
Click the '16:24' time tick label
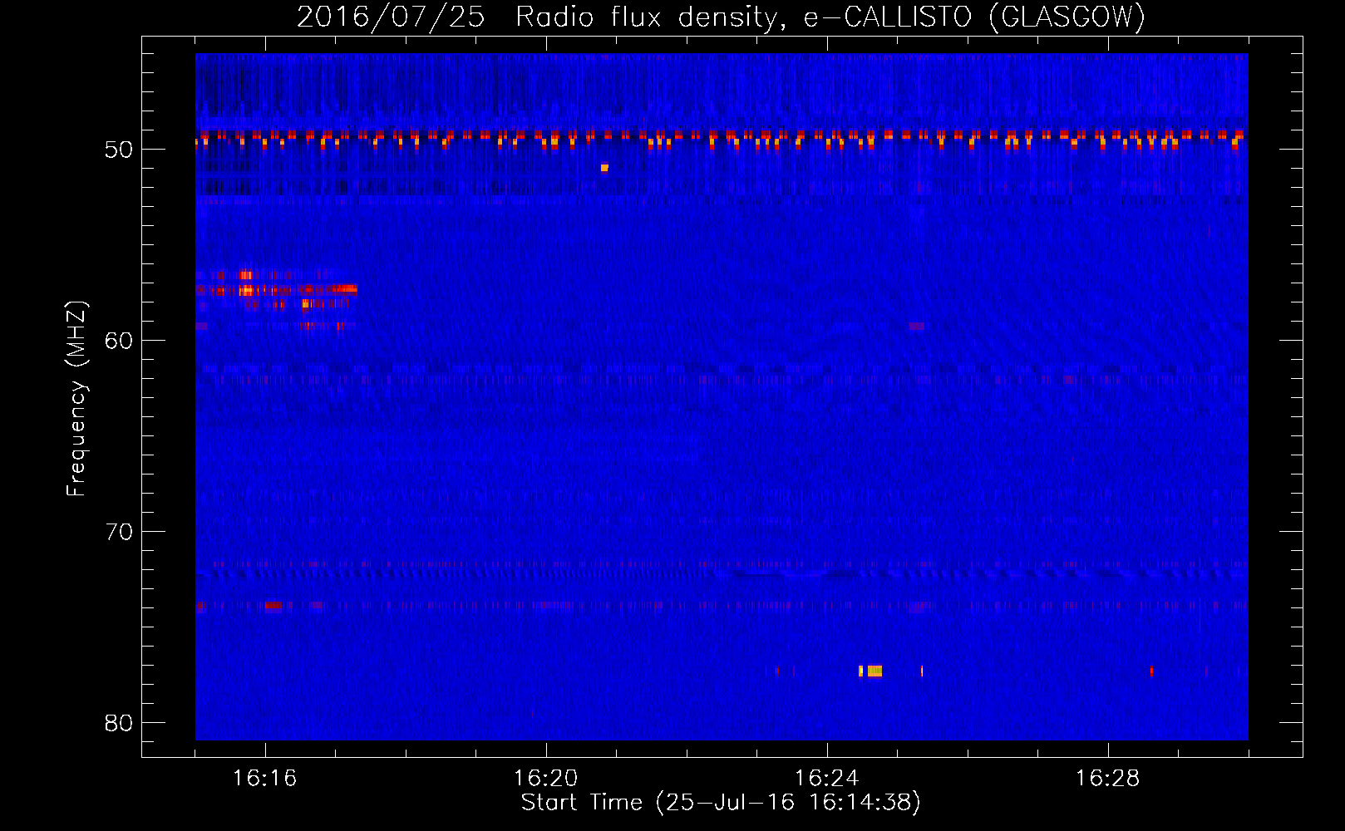pyautogui.click(x=826, y=779)
